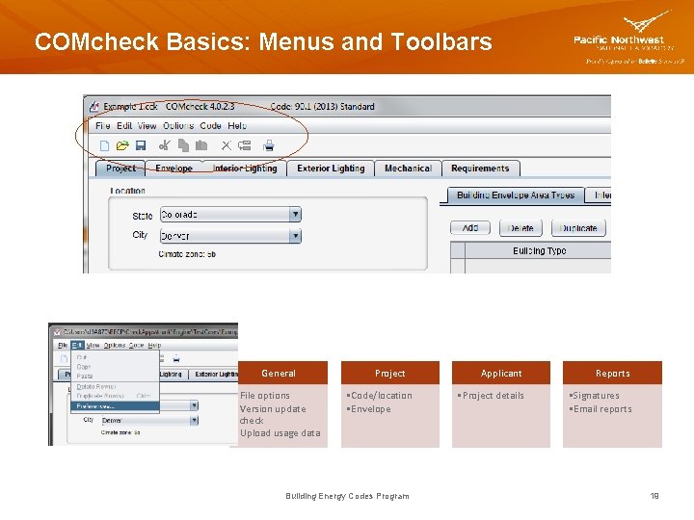Image resolution: width=694 pixels, height=520 pixels.
Task: Click title bar app icon of small window
Action: (57, 331)
